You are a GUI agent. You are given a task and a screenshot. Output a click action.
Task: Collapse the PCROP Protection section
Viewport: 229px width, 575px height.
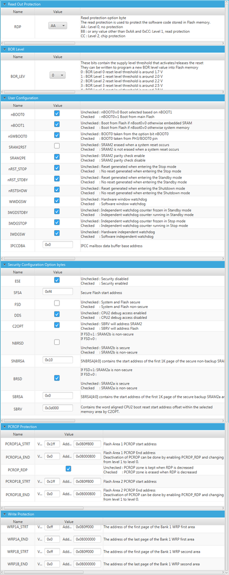click(5, 427)
